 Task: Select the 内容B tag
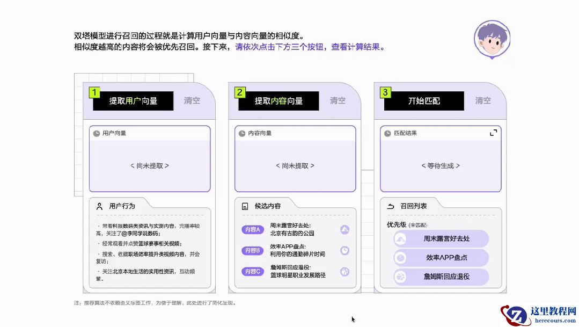click(x=253, y=251)
